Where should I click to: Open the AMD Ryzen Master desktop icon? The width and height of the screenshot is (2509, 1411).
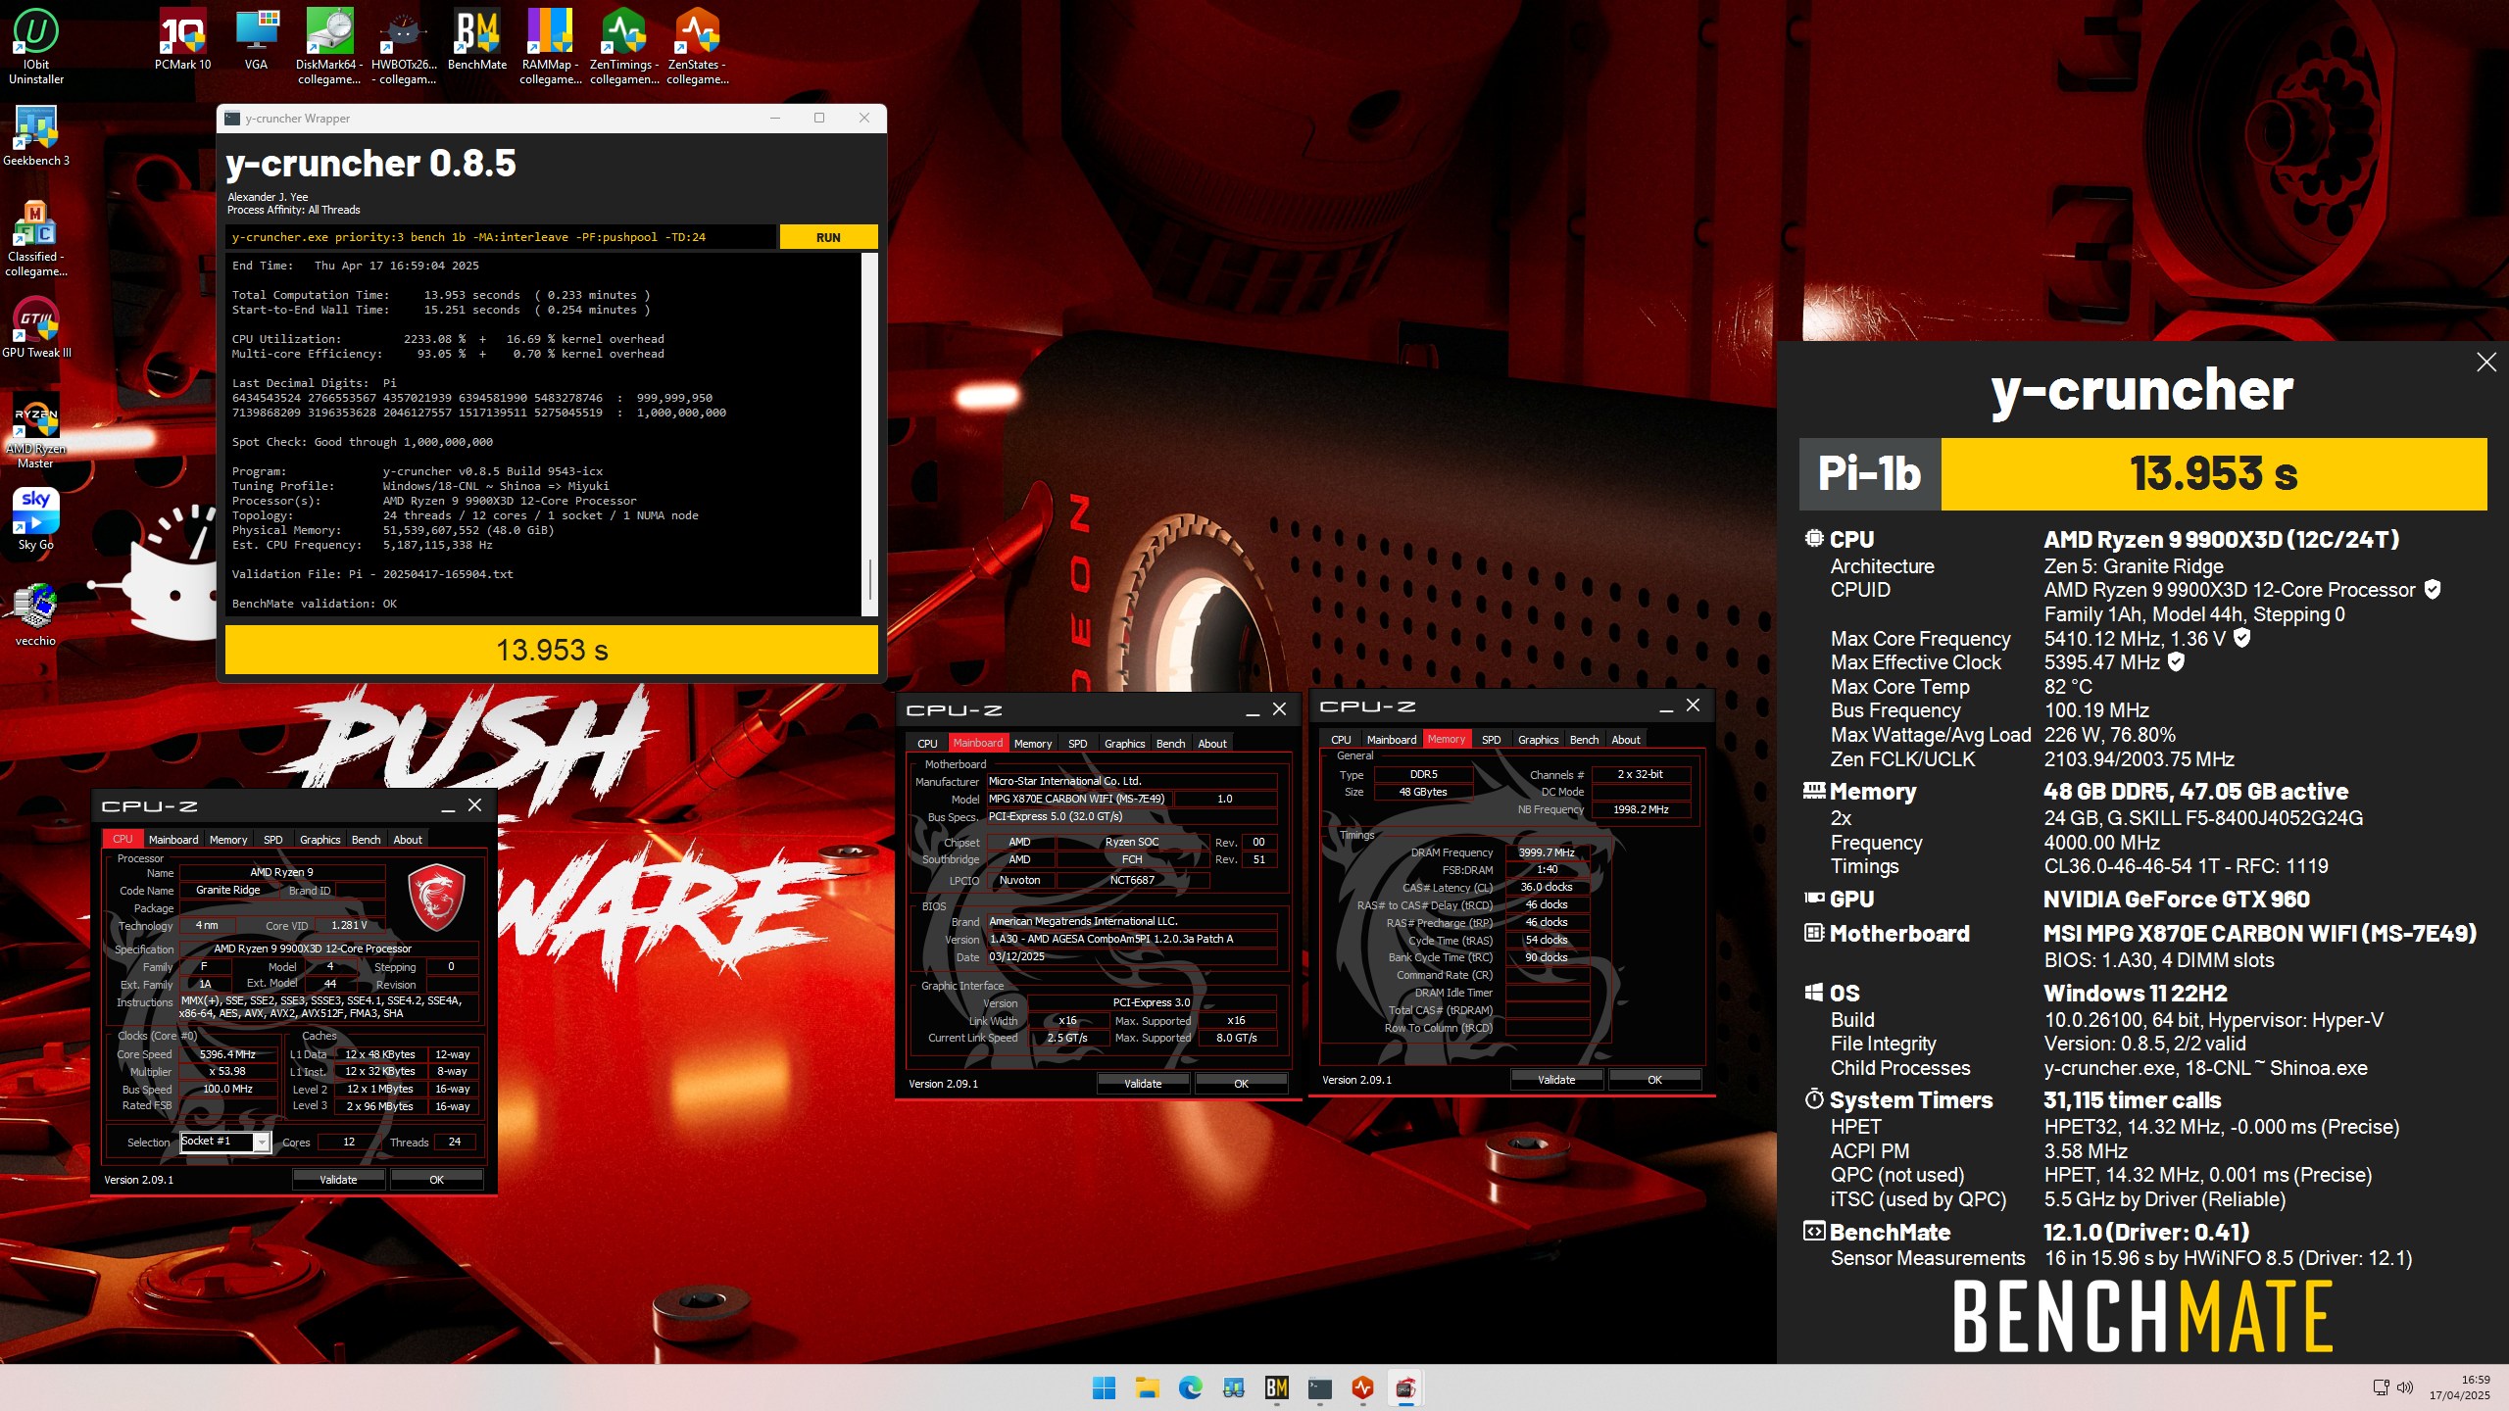pyautogui.click(x=35, y=431)
